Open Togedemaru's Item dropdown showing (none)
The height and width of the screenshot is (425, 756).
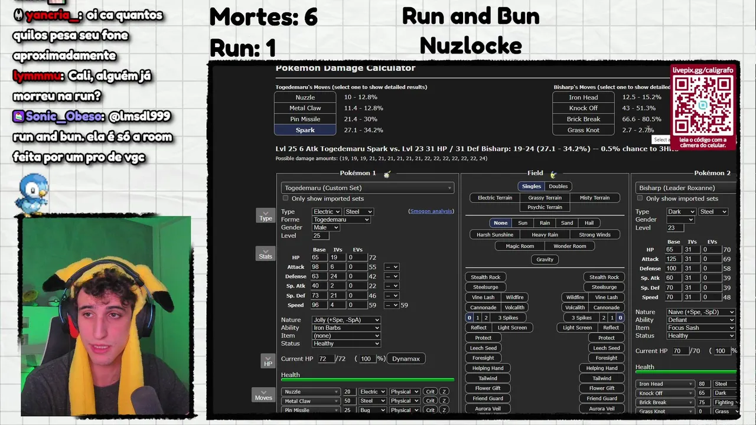[346, 335]
